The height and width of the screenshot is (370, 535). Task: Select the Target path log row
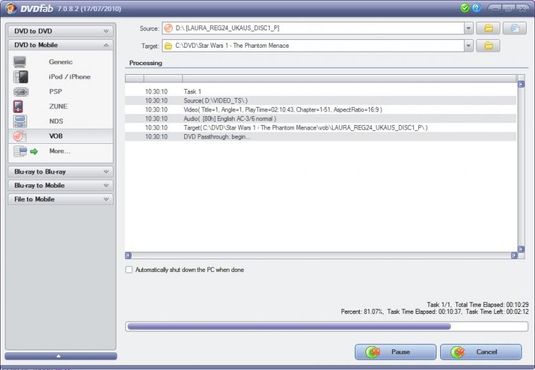pyautogui.click(x=321, y=128)
